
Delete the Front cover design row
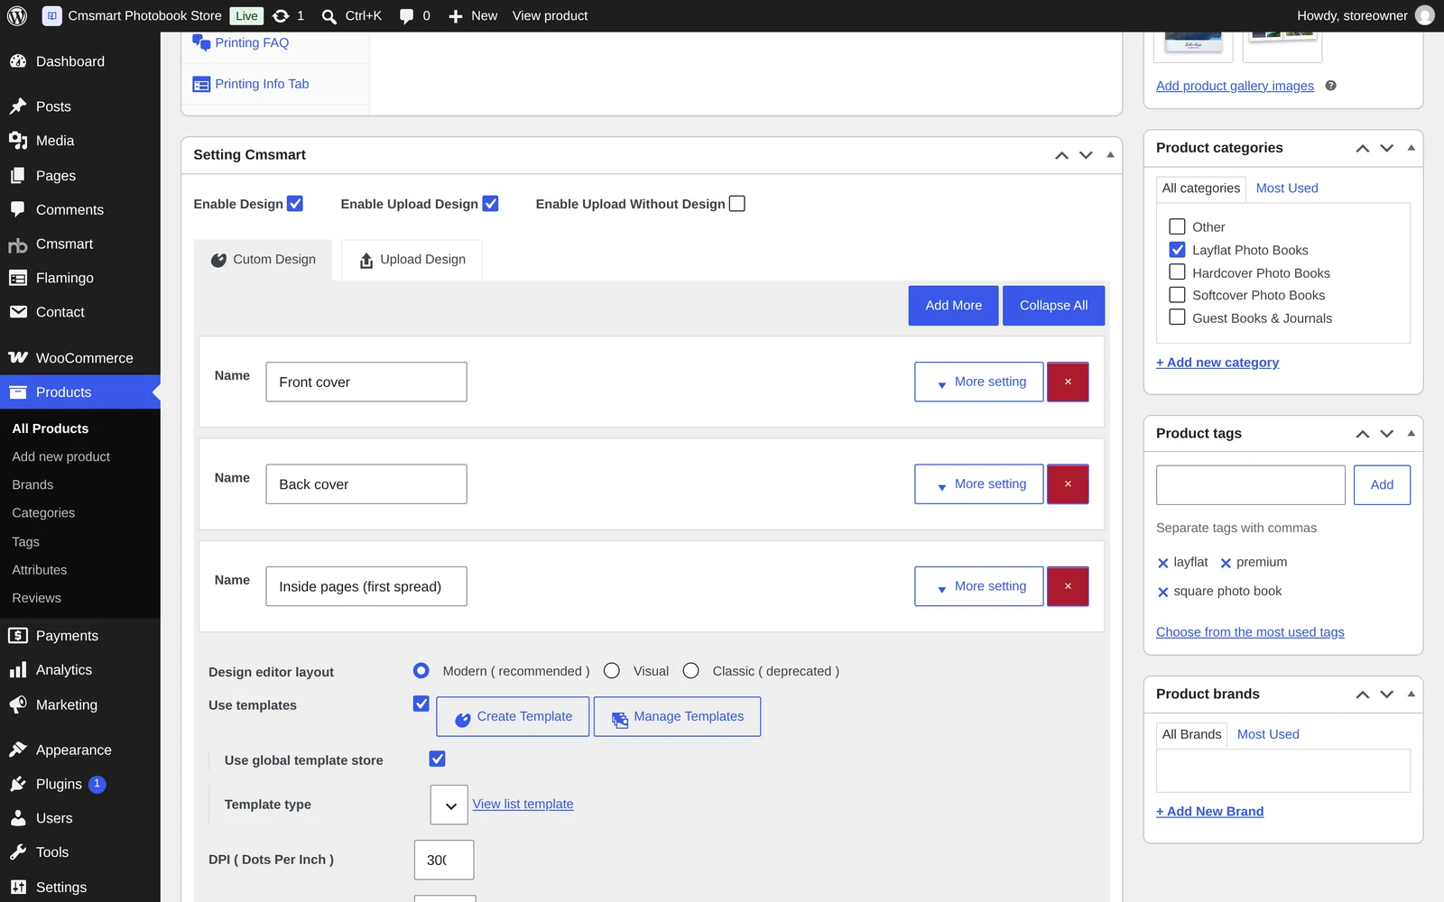(x=1068, y=382)
